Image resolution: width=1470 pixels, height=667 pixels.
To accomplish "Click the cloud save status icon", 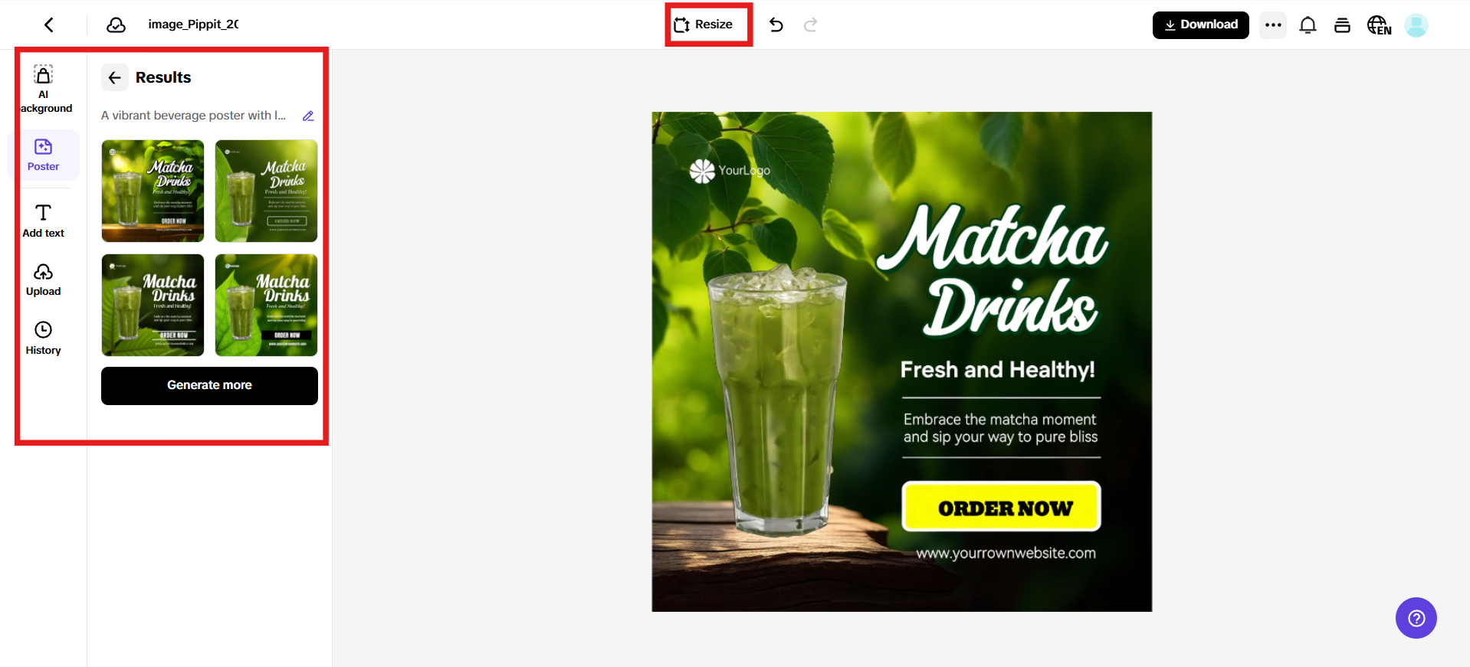I will (116, 25).
